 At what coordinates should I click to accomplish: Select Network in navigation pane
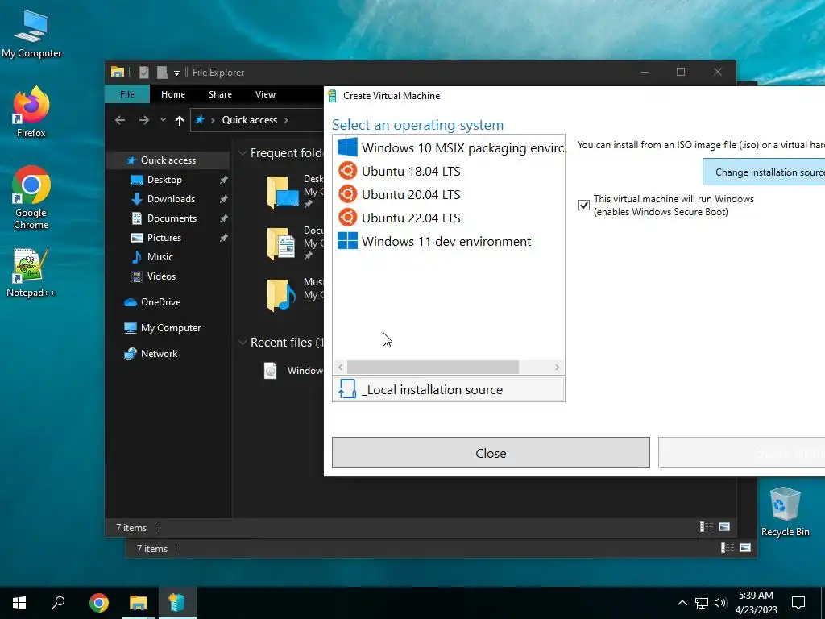tap(159, 354)
